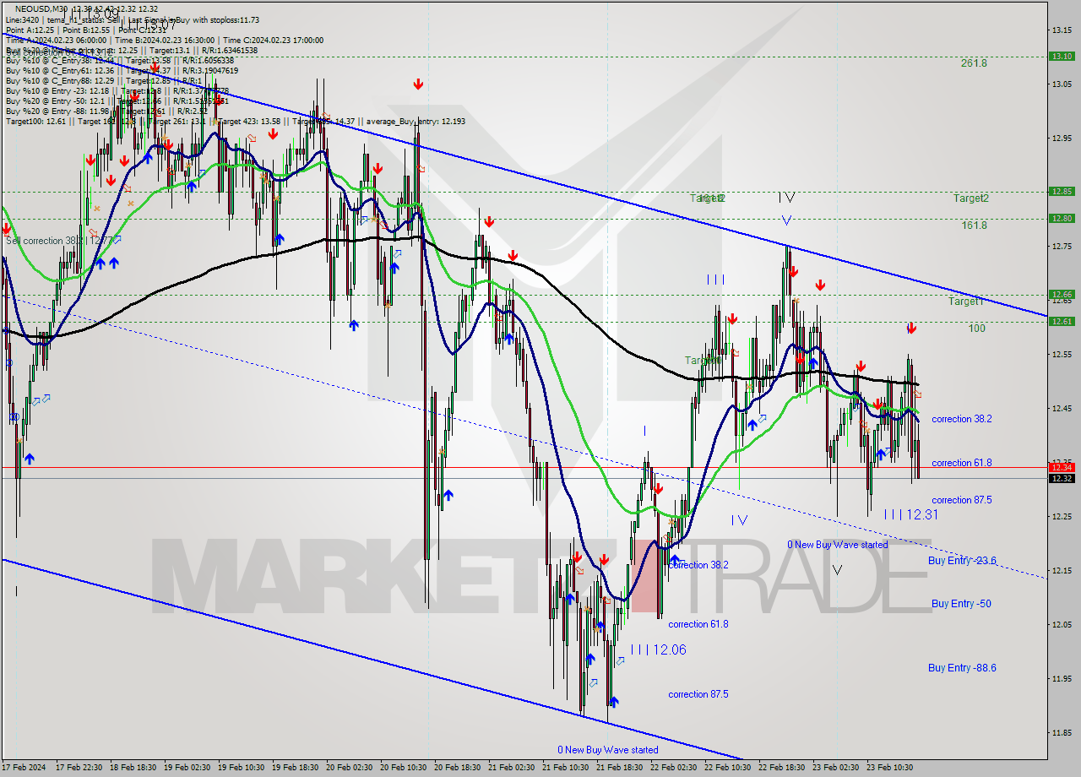Click the 161.8 Fibonacci level label
This screenshot has height=777, width=1081.
coord(974,225)
